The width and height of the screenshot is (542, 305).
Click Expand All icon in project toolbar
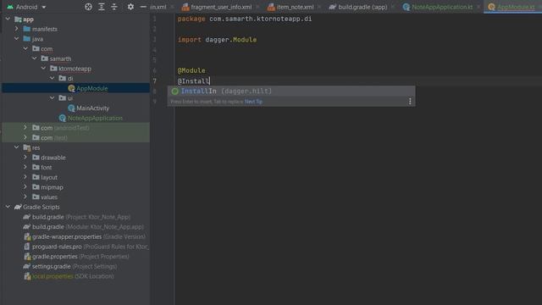(102, 7)
